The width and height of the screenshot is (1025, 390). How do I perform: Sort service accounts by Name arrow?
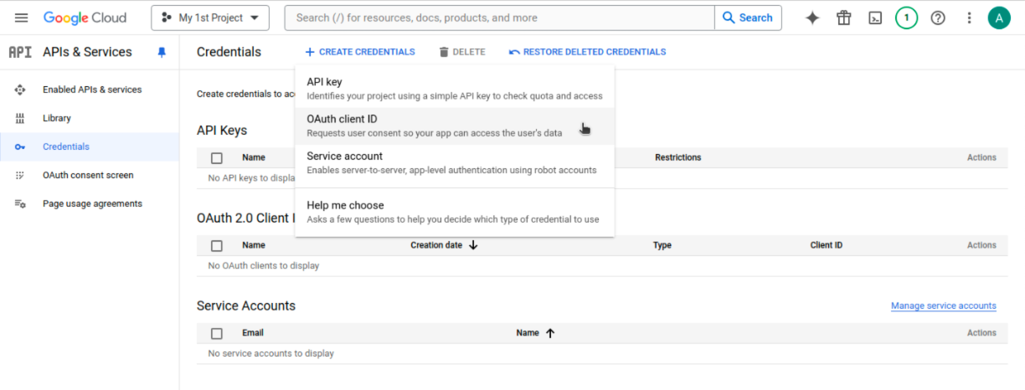[550, 333]
